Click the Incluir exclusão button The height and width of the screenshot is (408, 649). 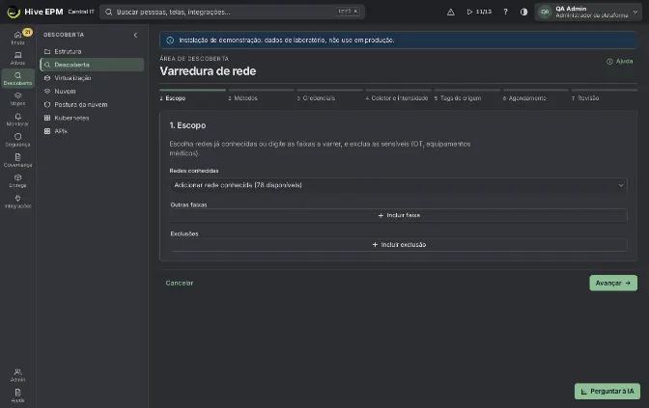tap(398, 245)
